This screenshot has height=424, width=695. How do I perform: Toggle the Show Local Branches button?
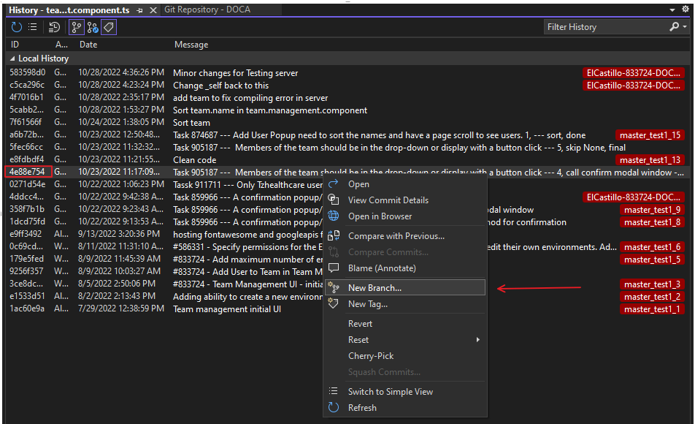(76, 27)
